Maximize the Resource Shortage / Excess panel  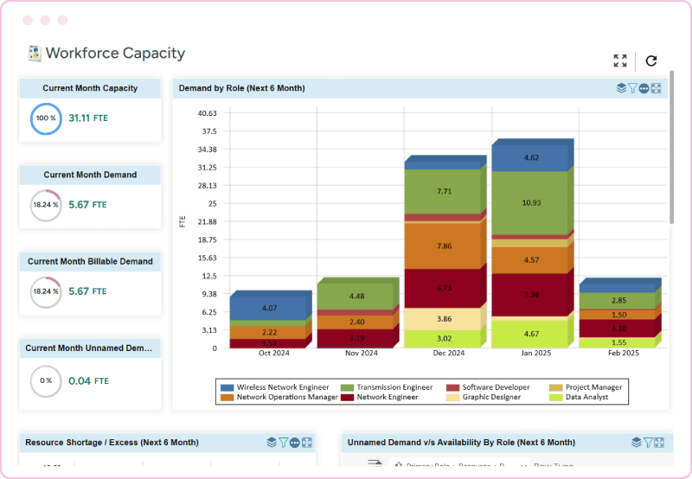[307, 443]
